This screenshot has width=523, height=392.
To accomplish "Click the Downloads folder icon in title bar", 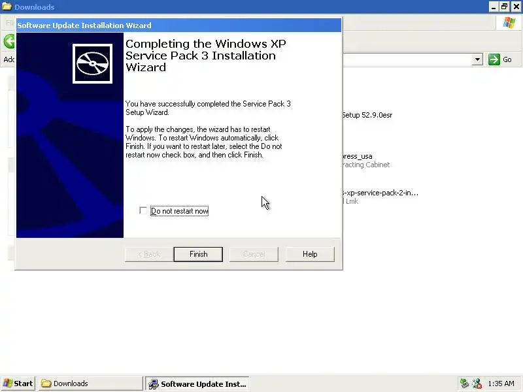I will pyautogui.click(x=7, y=7).
